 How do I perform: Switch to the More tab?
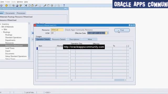click(x=90, y=39)
